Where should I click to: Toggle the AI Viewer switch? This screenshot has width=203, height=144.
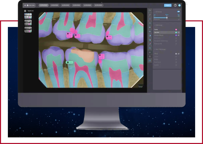point(178,11)
